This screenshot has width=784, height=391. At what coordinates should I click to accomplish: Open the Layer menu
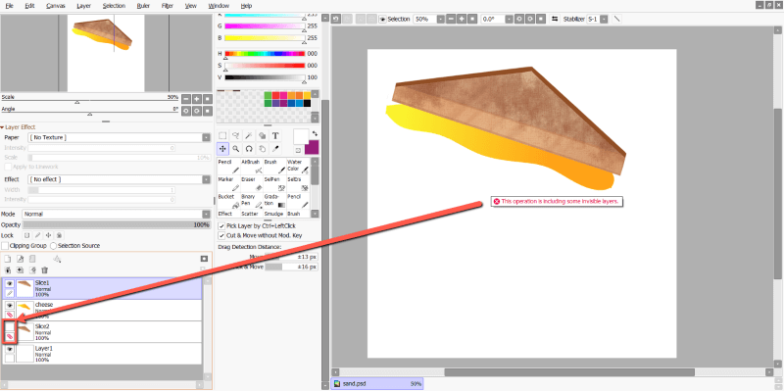(x=84, y=6)
